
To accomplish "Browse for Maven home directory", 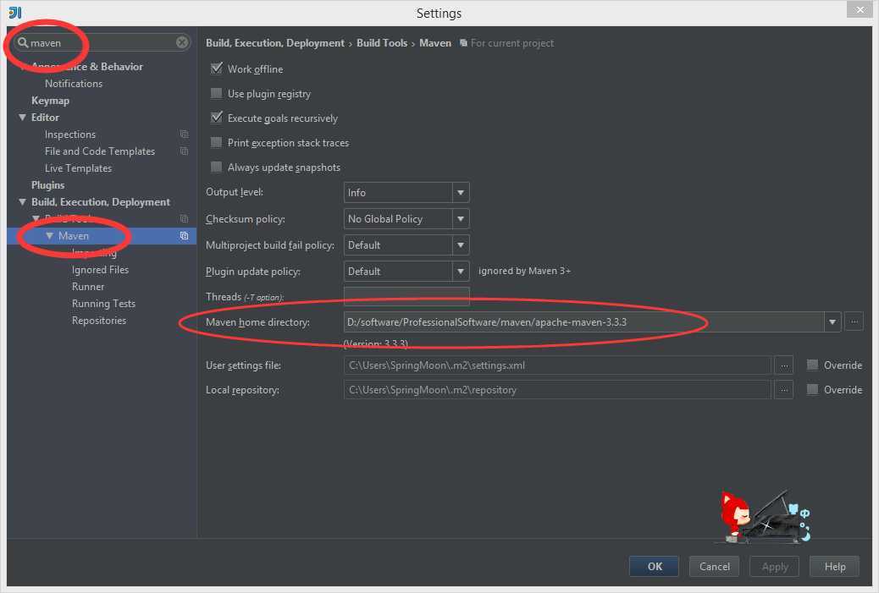I will [854, 321].
